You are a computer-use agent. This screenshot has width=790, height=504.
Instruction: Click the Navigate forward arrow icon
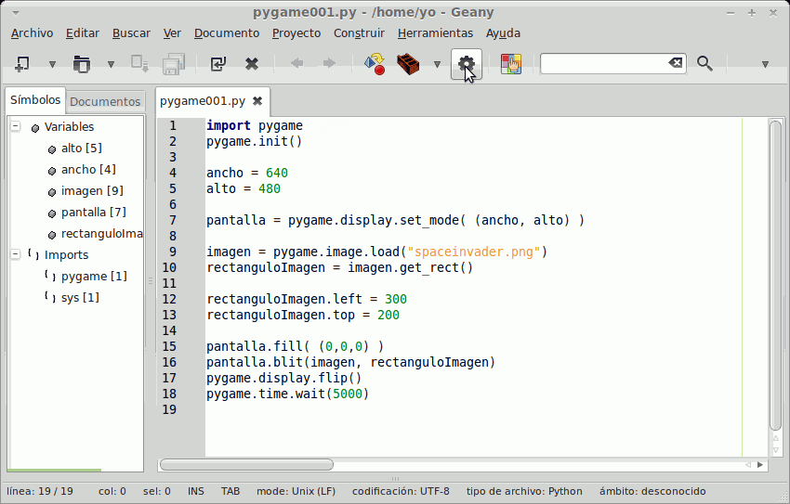[329, 63]
